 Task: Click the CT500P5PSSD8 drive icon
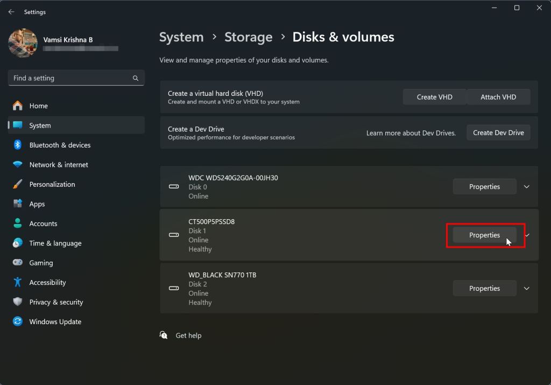pos(174,235)
